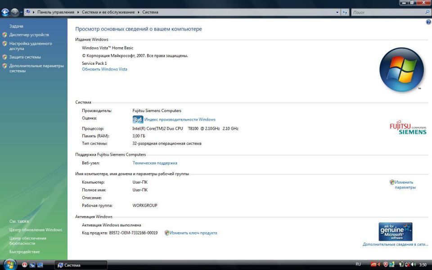432x270 pixels.
Task: Click volume speaker tray icon
Action: coord(413,265)
